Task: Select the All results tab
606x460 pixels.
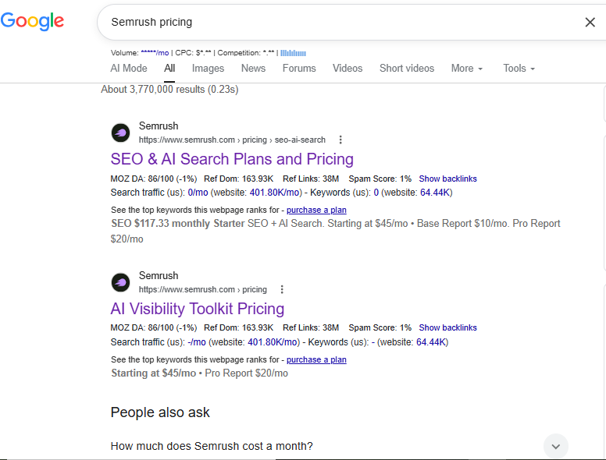Action: coord(169,69)
